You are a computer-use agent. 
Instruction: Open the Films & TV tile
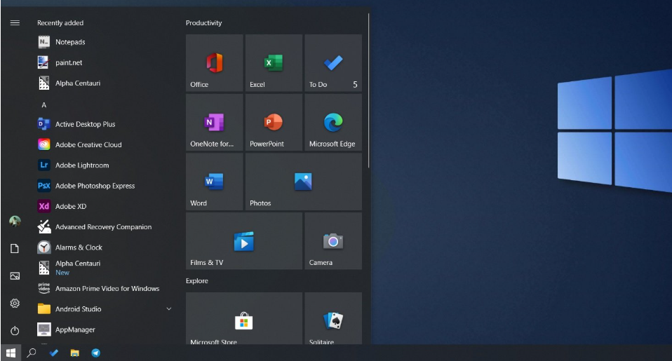click(244, 241)
